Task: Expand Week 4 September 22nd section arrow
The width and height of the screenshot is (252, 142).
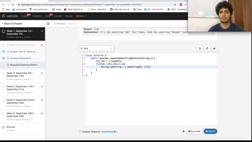Action: tap(42, 100)
